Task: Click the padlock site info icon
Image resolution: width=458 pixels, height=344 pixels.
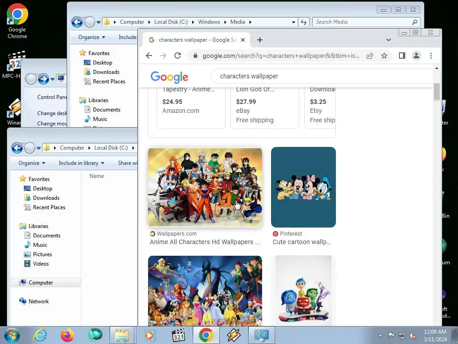Action: (x=196, y=56)
